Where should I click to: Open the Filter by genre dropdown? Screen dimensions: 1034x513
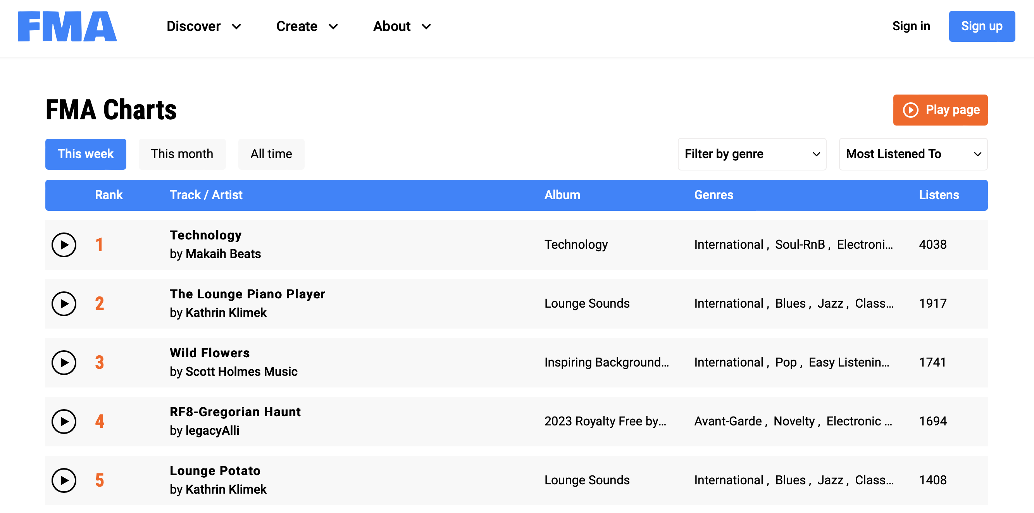(752, 154)
